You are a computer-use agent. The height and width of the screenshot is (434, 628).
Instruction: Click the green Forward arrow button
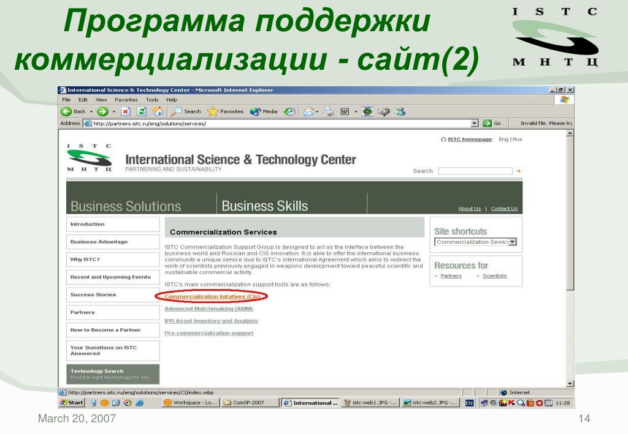(x=102, y=111)
